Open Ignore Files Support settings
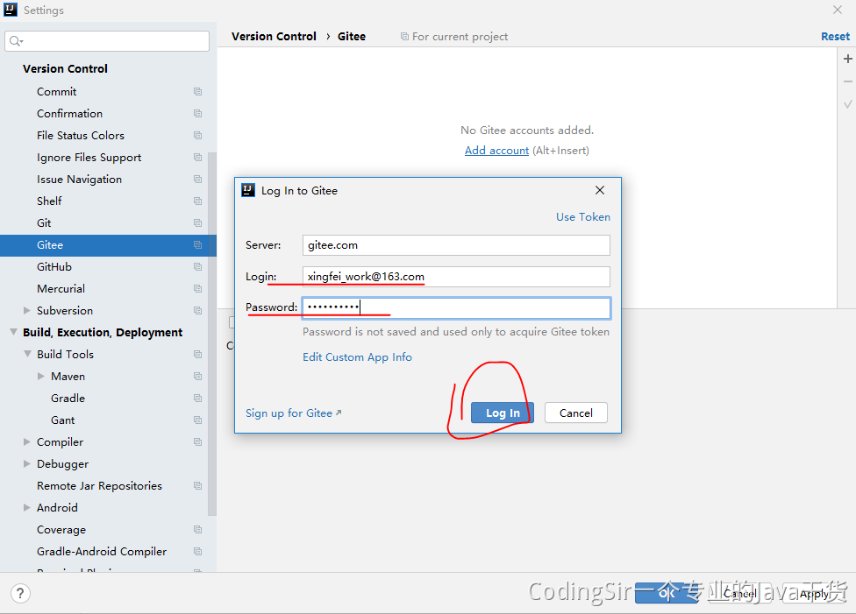This screenshot has height=614, width=856. coord(89,158)
